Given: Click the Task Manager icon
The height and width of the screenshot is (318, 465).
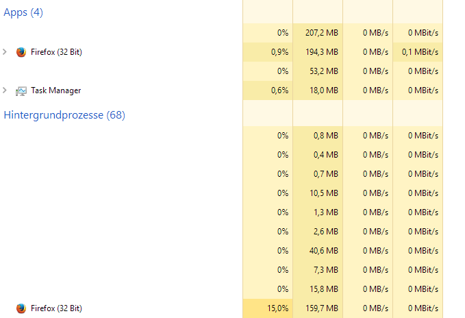Looking at the screenshot, I should tap(21, 90).
